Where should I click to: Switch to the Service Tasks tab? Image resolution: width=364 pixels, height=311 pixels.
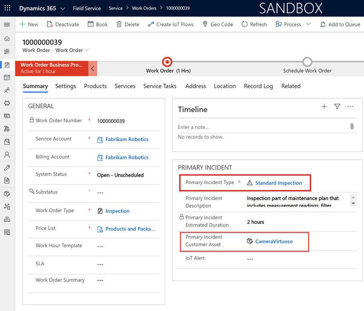(160, 86)
